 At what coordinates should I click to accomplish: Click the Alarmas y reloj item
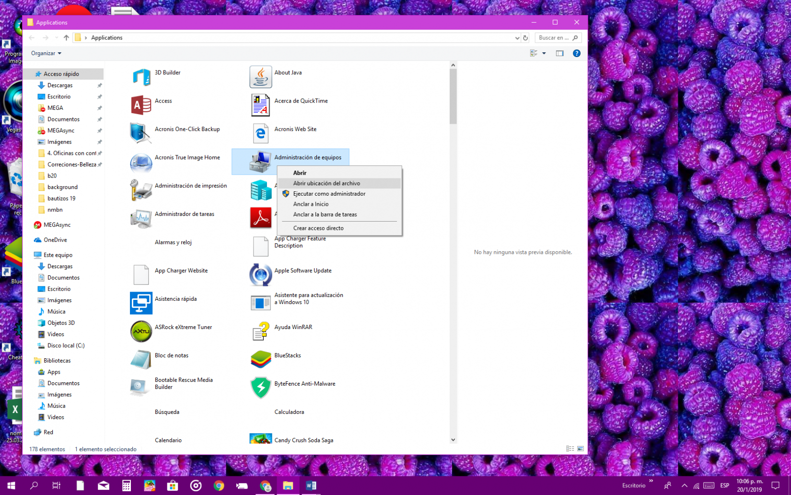pos(173,242)
